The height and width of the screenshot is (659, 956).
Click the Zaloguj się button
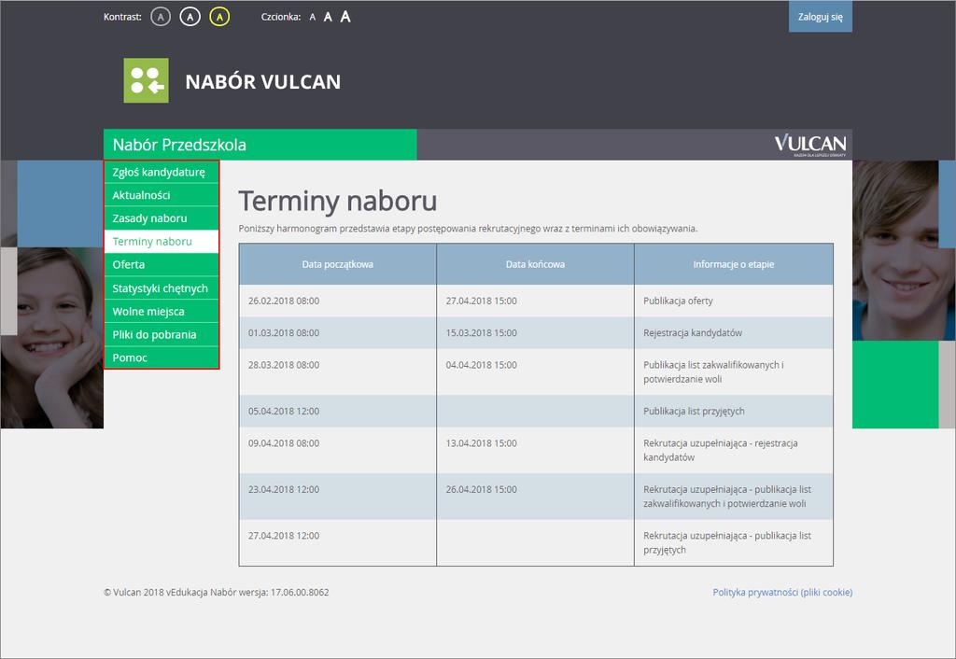820,17
